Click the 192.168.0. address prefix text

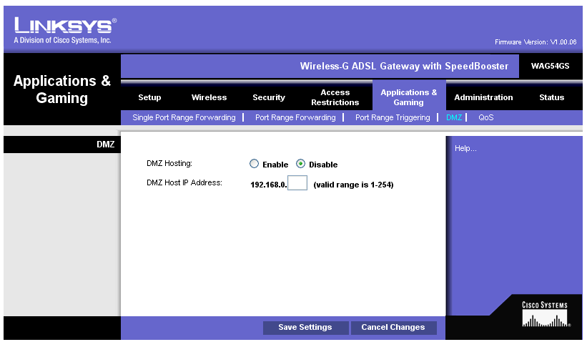(x=268, y=185)
